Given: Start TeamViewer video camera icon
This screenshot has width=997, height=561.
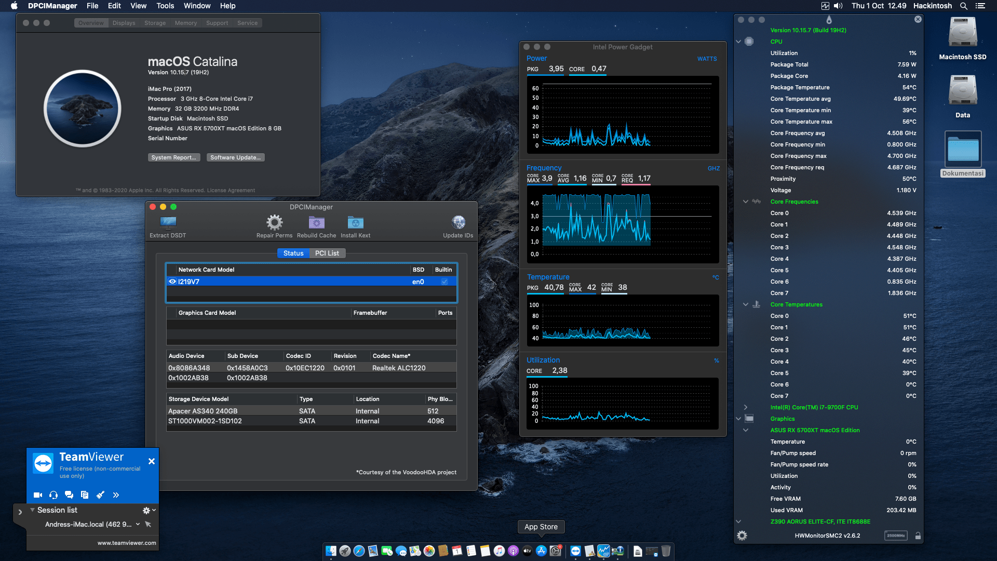Looking at the screenshot, I should tap(38, 495).
